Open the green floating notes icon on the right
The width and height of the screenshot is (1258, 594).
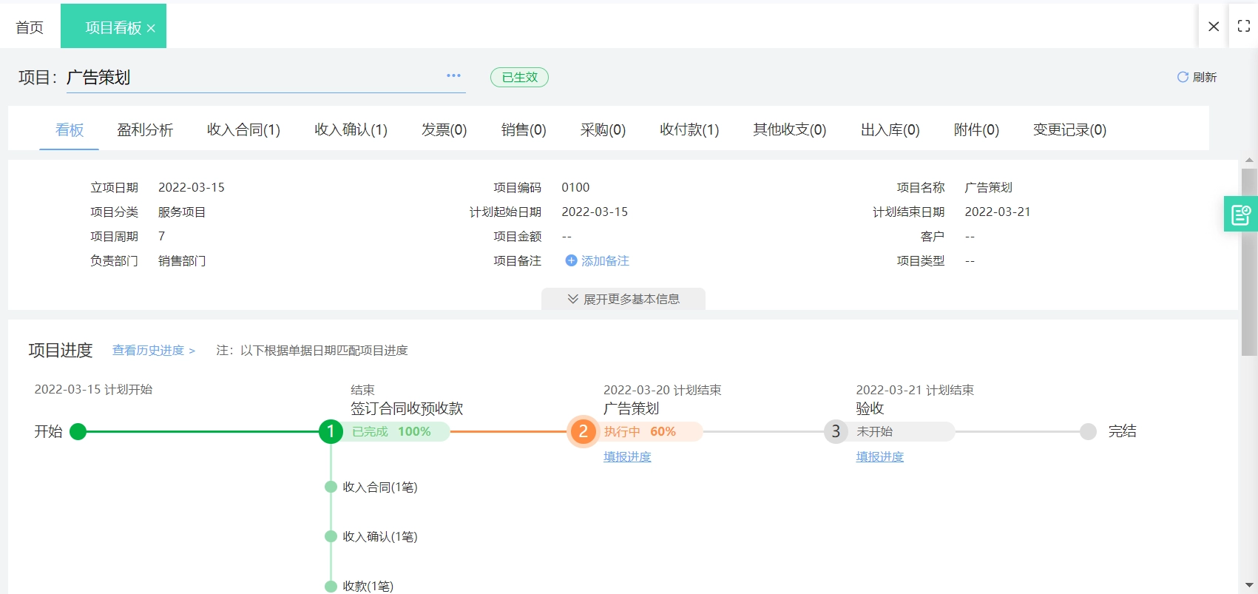point(1241,215)
